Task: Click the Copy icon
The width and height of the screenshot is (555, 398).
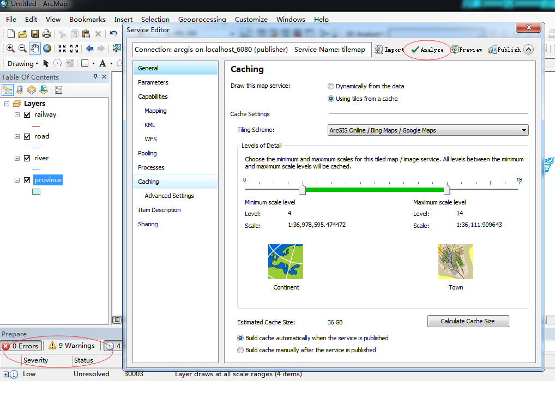Action: [x=74, y=34]
